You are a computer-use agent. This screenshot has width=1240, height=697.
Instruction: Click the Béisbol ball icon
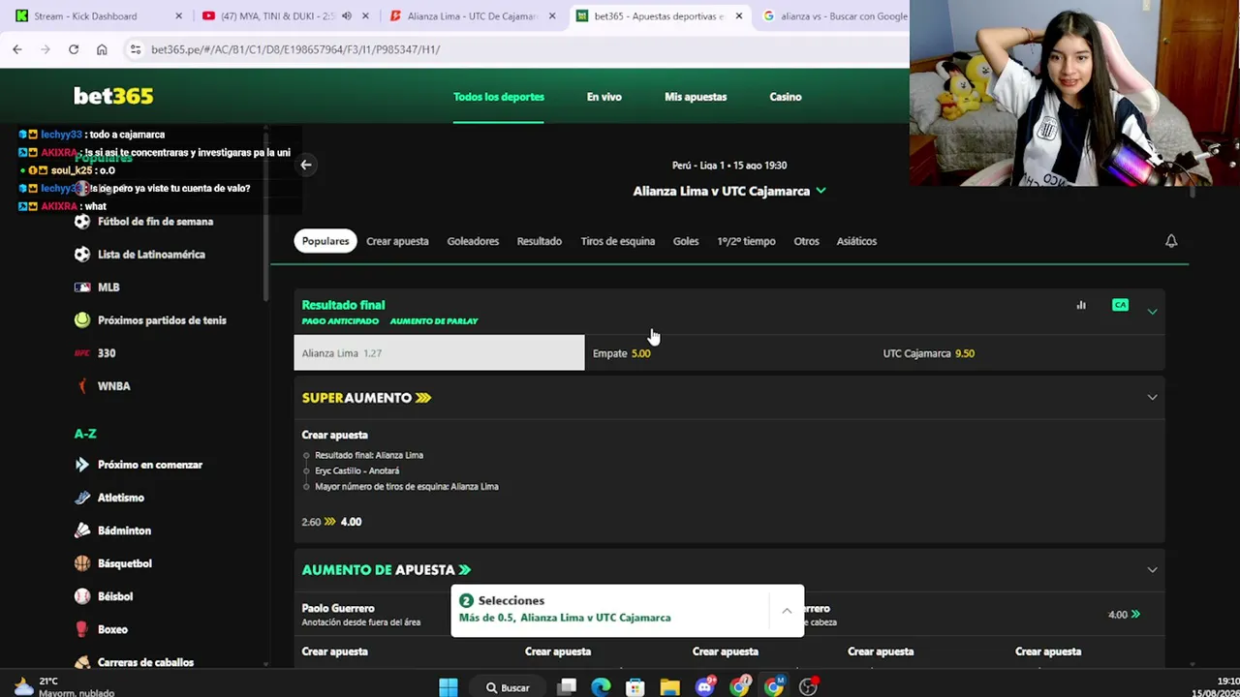point(82,596)
